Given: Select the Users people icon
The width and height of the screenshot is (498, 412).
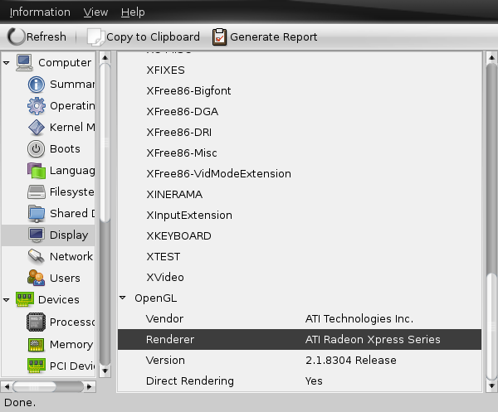Looking at the screenshot, I should pos(36,278).
